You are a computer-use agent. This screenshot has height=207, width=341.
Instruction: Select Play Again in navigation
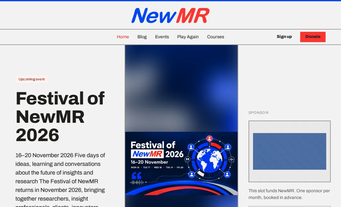pos(188,37)
